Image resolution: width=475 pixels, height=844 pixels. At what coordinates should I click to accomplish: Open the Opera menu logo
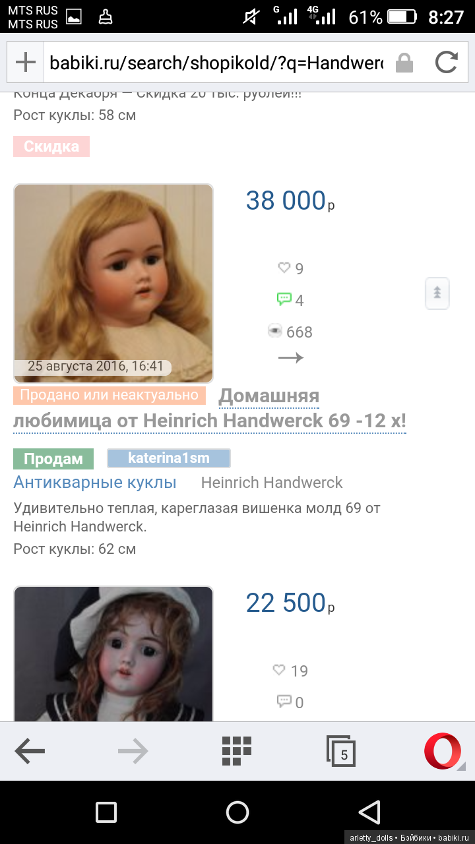coord(443,751)
